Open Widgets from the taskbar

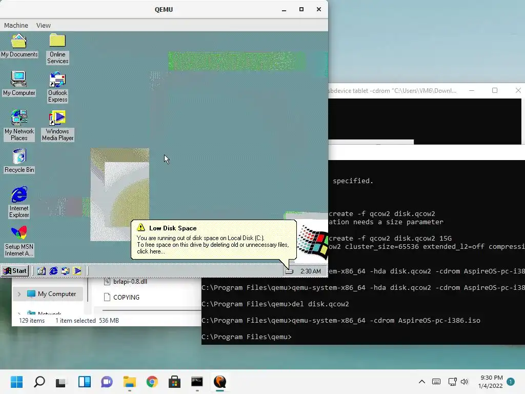click(85, 382)
